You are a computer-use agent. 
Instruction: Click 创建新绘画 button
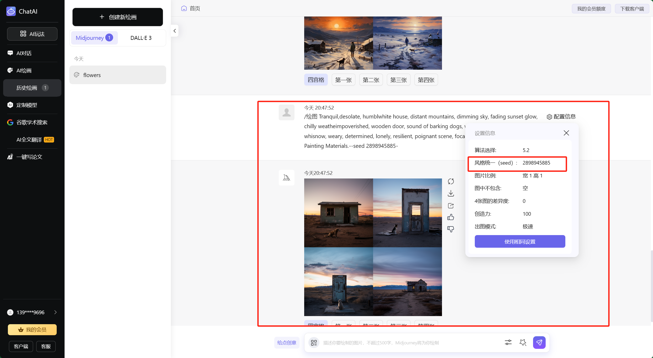tap(118, 17)
